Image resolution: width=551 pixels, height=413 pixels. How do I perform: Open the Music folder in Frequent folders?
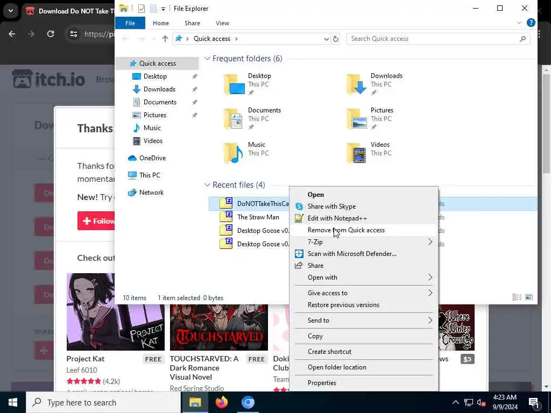246,153
